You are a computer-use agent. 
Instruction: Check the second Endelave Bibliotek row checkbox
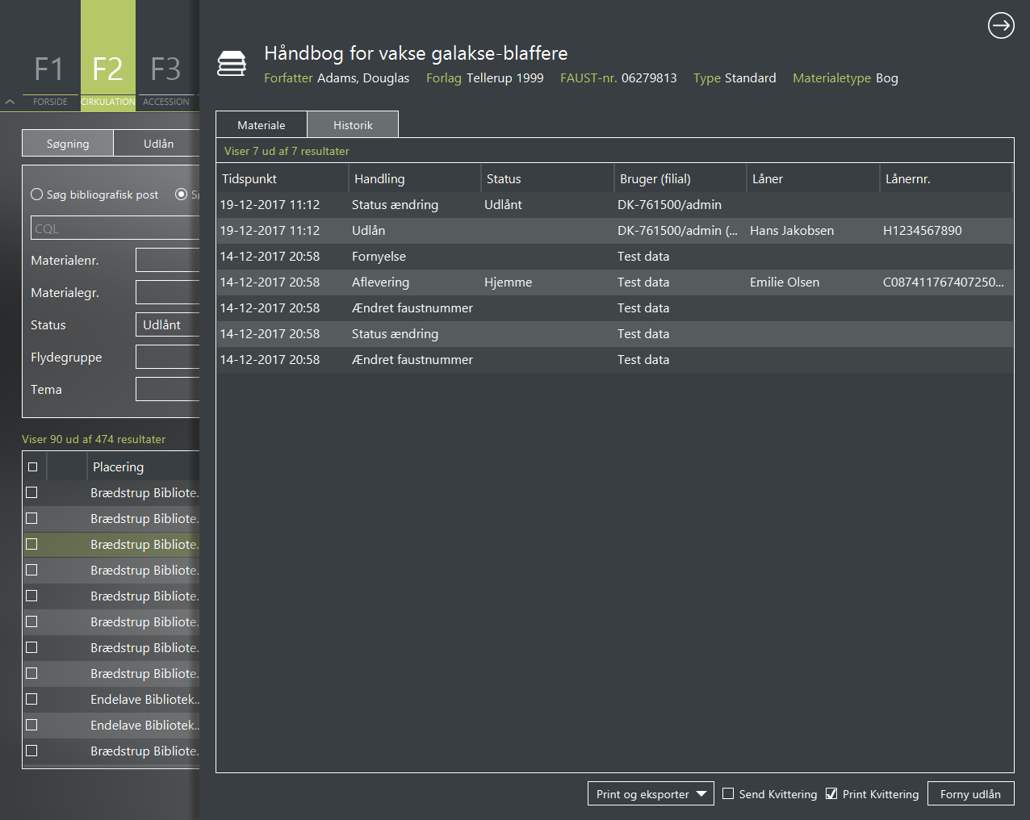click(x=31, y=725)
